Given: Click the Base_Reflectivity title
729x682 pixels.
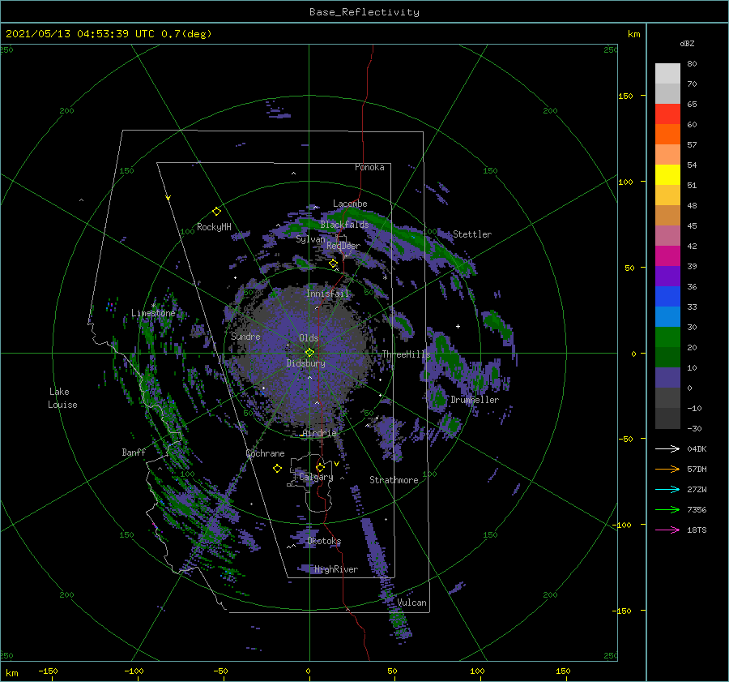Looking at the screenshot, I should tap(364, 12).
